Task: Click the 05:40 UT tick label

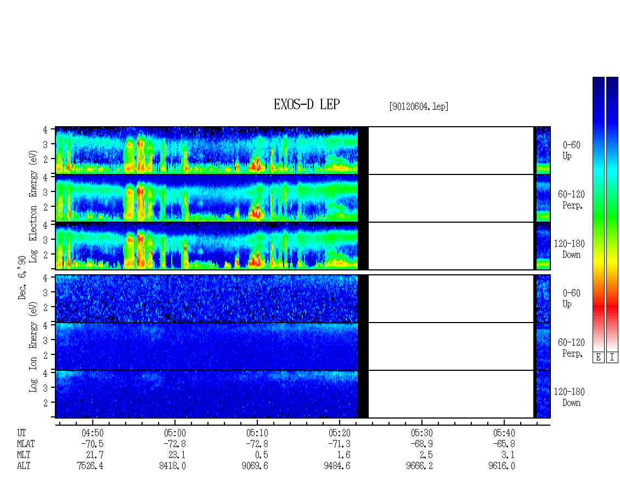Action: tap(504, 433)
